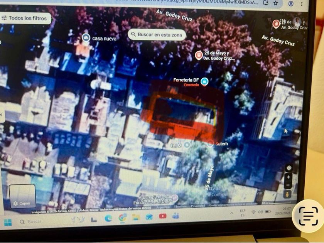Open the 25 de Mayo y Av. Godoy Cruz bus stop pin
The height and width of the screenshot is (243, 324).
[x=199, y=55]
